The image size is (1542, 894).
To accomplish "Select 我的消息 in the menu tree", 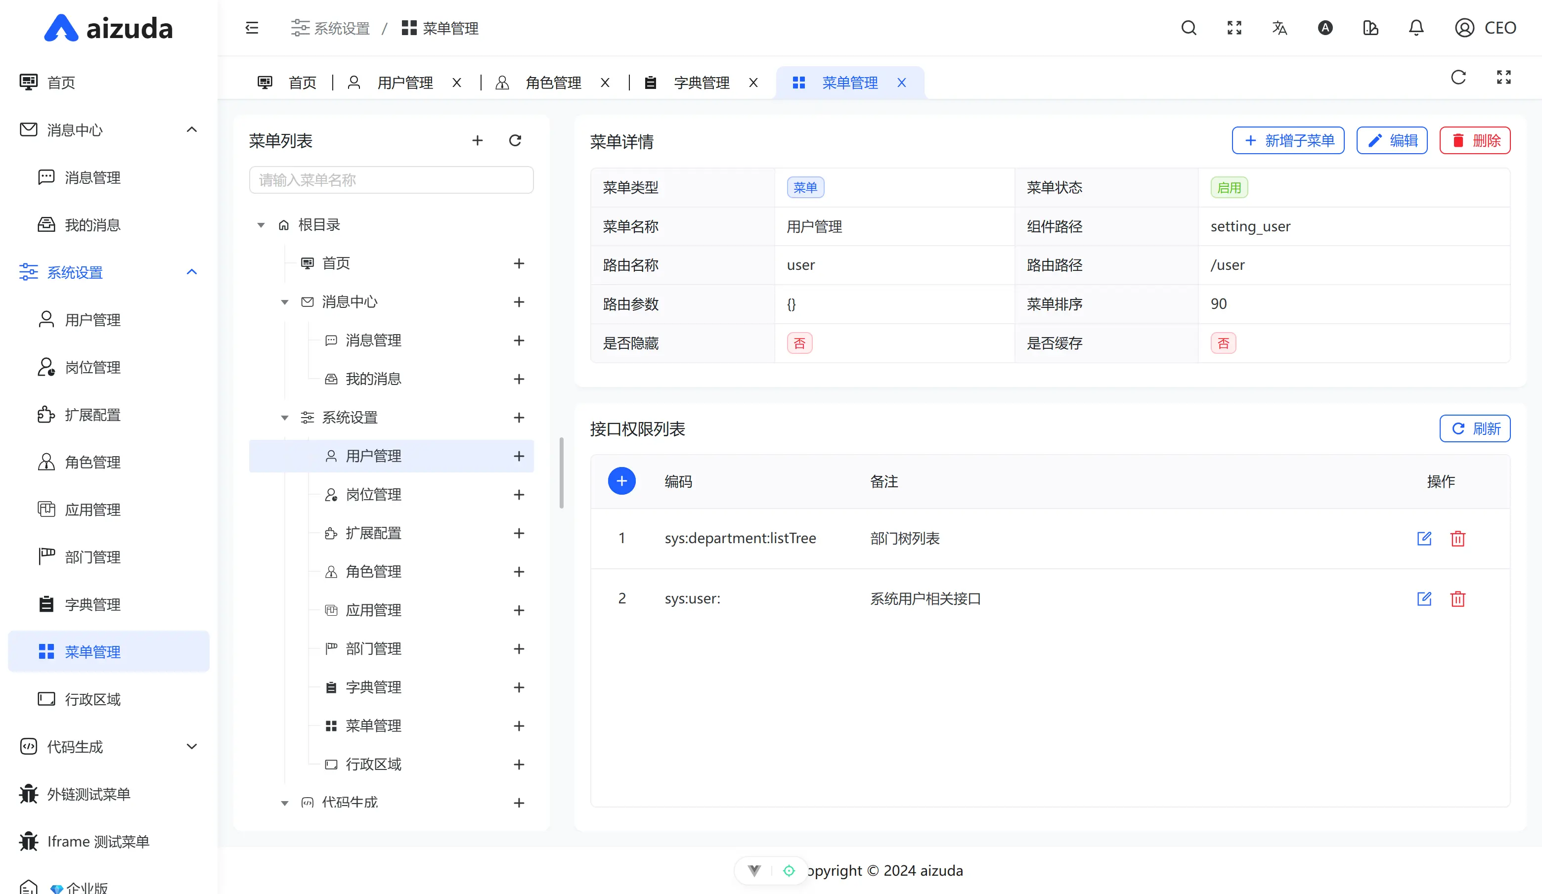I will (373, 379).
